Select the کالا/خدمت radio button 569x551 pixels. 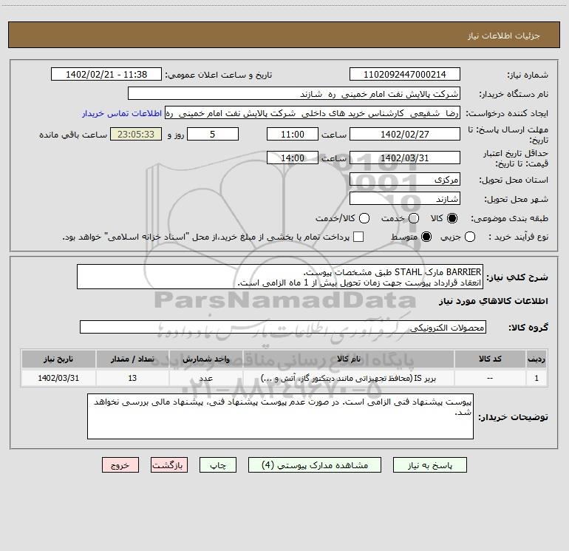click(x=364, y=218)
